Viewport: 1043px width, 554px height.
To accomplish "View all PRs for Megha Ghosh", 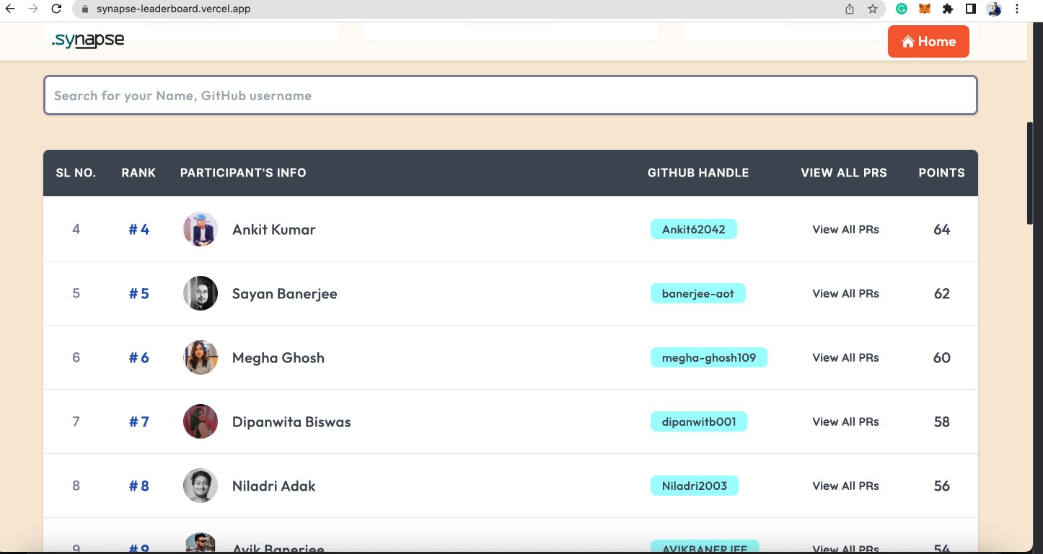I will 845,358.
